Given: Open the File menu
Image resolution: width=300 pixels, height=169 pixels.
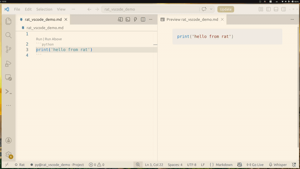Looking at the screenshot, I should (17, 9).
